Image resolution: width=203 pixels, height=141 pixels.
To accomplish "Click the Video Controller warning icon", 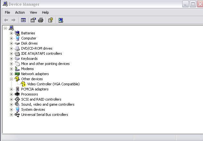I will pyautogui.click(x=23, y=84).
